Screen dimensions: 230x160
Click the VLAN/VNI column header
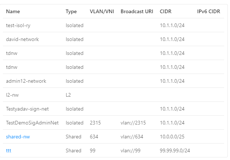pyautogui.click(x=102, y=11)
